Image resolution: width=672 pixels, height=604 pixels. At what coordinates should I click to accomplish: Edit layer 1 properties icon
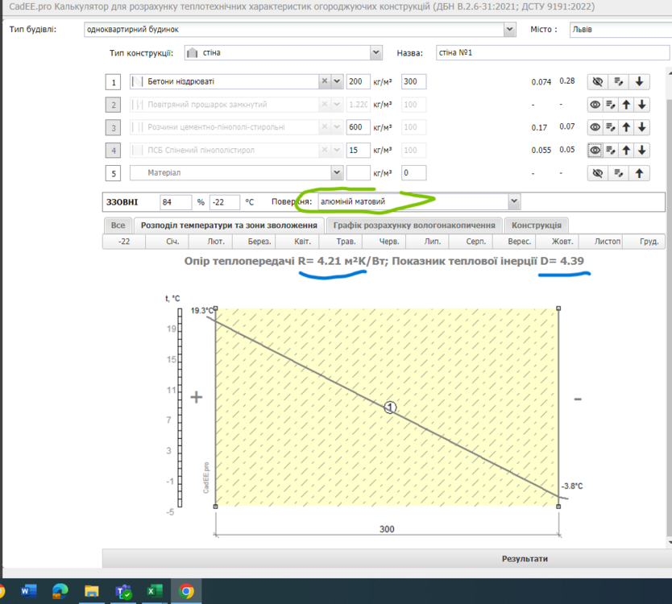click(x=619, y=82)
